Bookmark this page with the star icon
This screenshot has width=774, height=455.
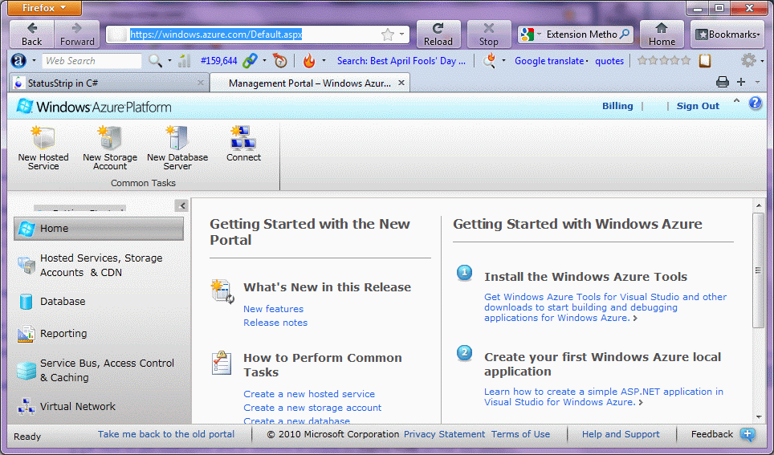(x=388, y=35)
